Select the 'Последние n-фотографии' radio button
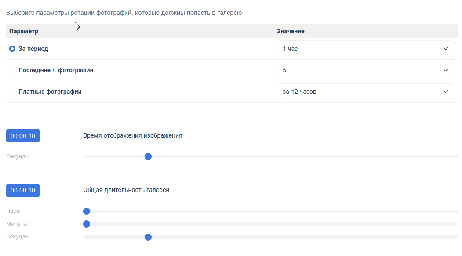 tap(12, 70)
